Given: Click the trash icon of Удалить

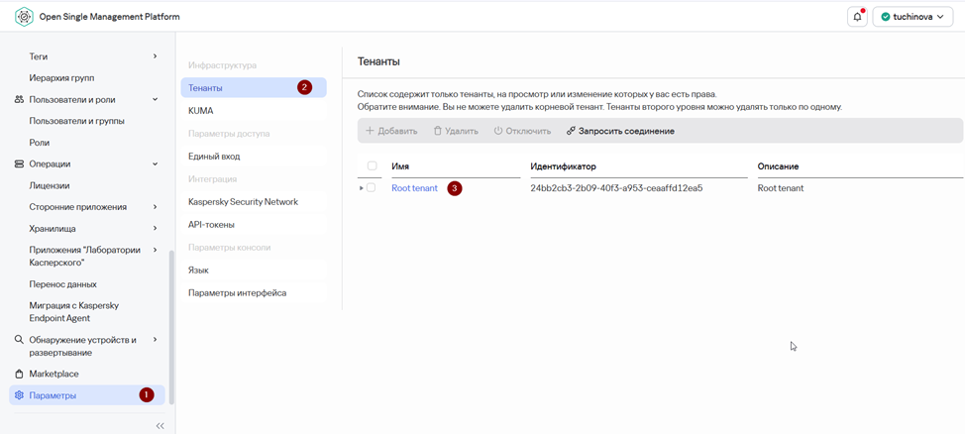Looking at the screenshot, I should point(438,131).
